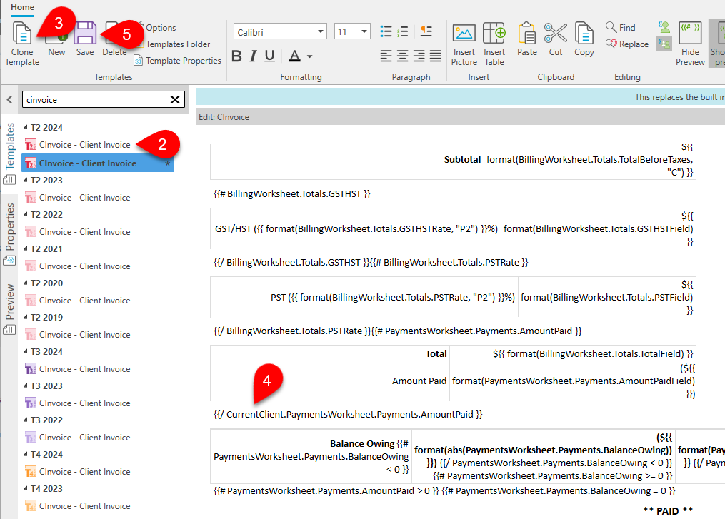Image resolution: width=725 pixels, height=519 pixels.
Task: Collapse the T2 2022 group
Action: pyautogui.click(x=26, y=214)
